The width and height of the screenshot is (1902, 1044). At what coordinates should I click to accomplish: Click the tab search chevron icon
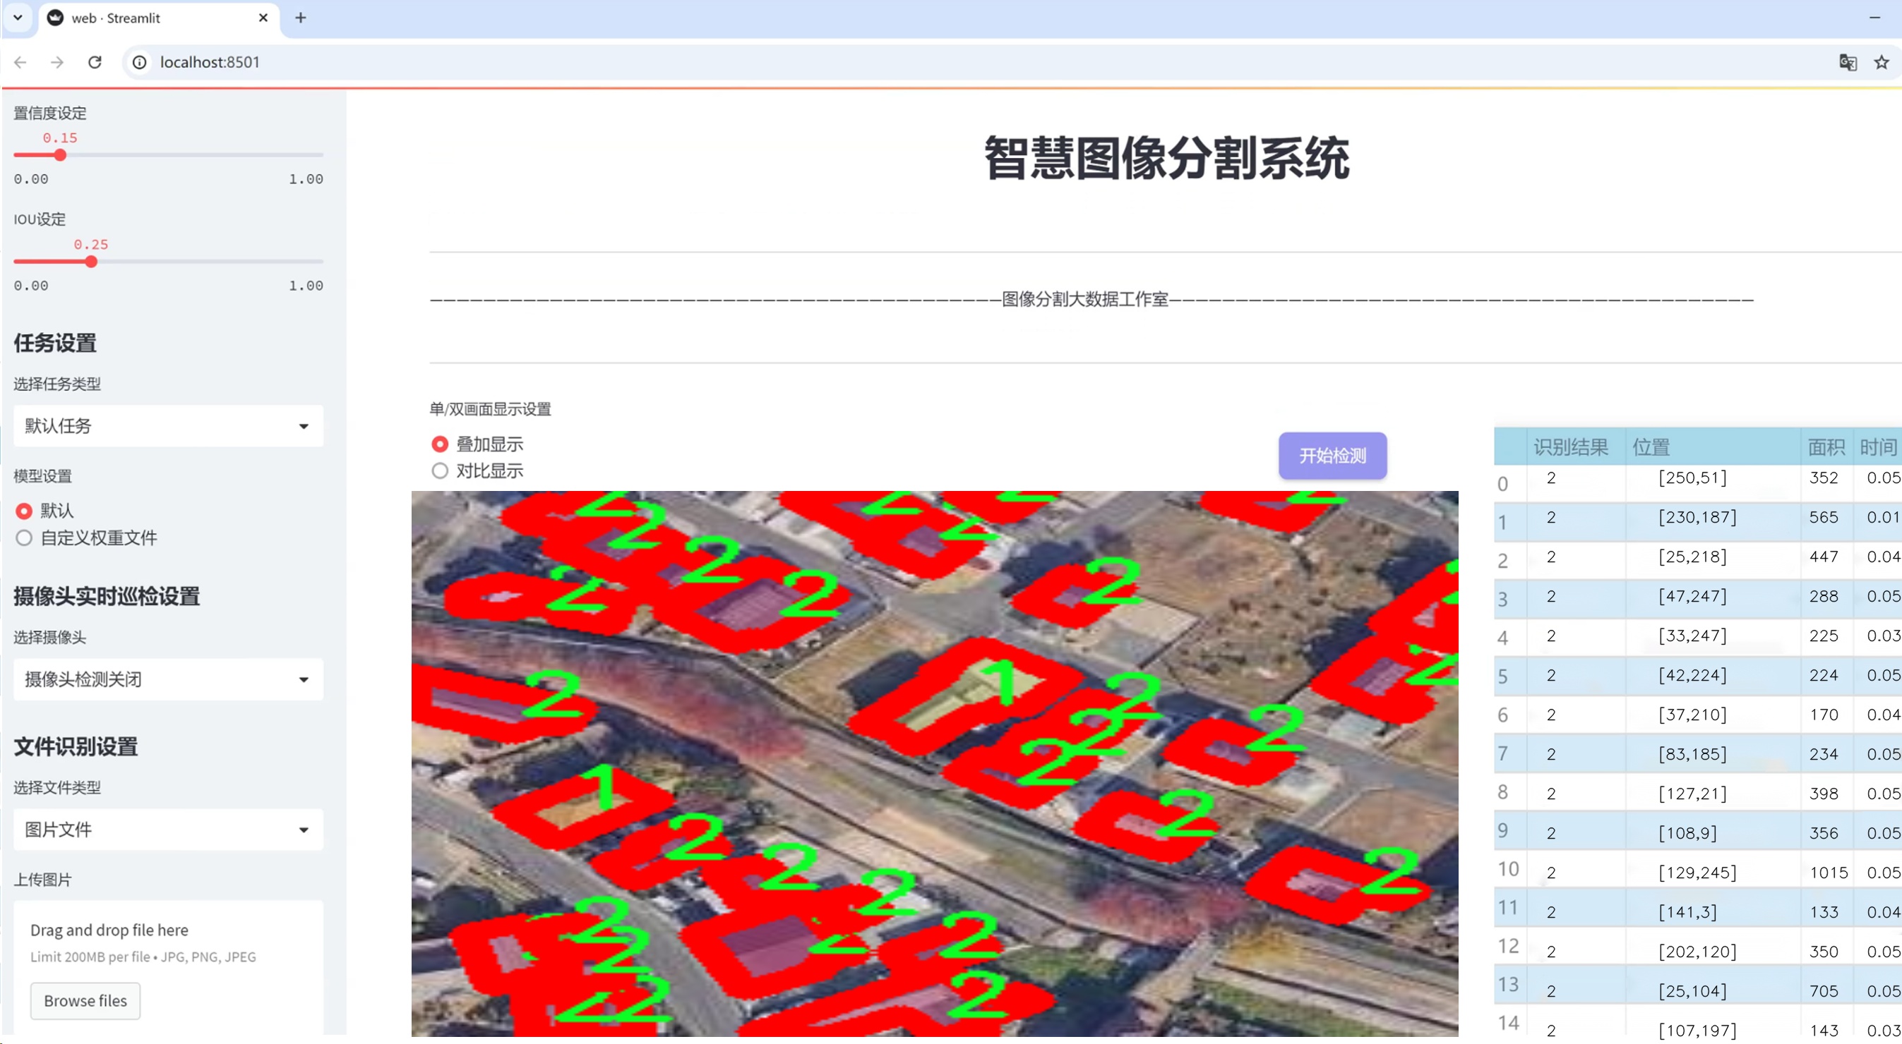(18, 18)
